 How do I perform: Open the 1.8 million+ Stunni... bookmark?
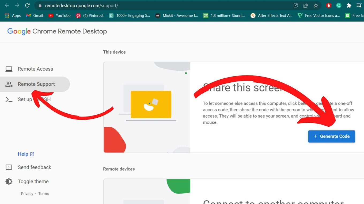(x=224, y=15)
